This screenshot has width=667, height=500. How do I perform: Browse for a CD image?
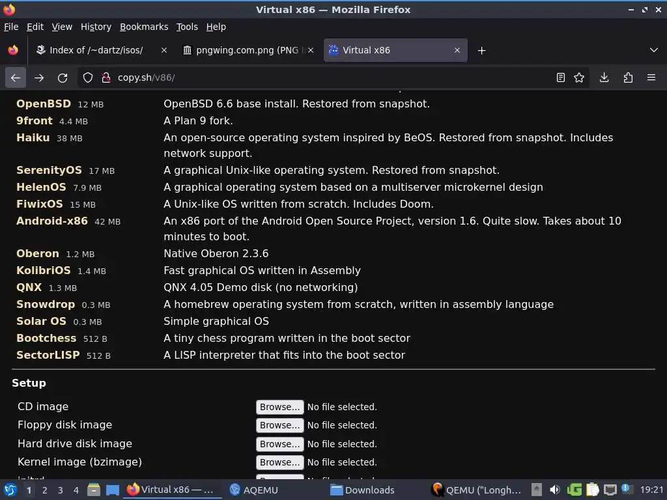click(279, 407)
